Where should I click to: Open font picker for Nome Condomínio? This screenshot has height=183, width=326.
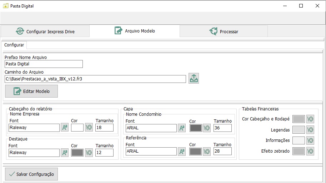(x=182, y=128)
